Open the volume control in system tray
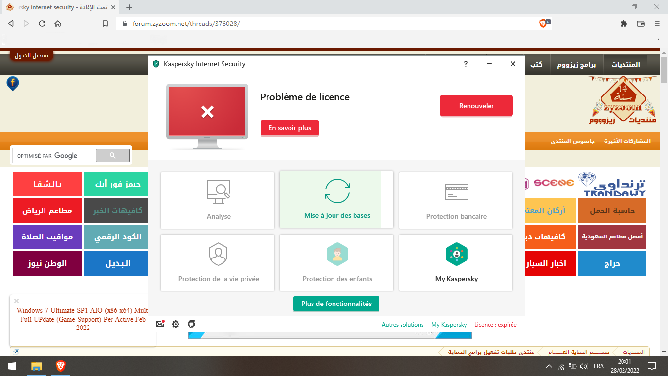 [583, 366]
